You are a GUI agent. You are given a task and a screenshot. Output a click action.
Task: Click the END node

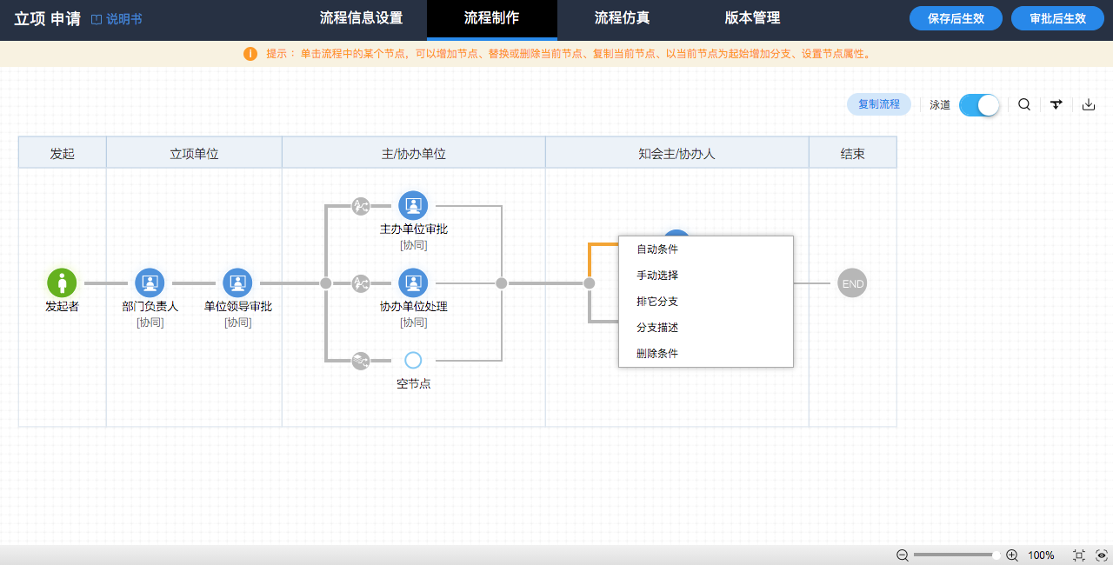tap(852, 283)
